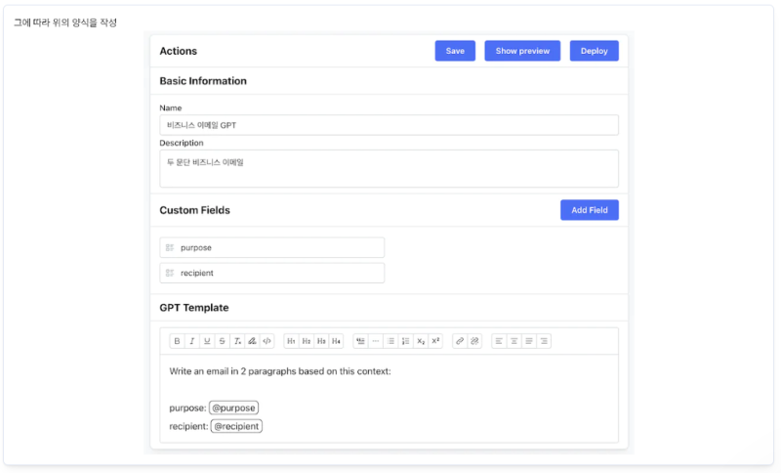This screenshot has height=473, width=781.
Task: Set Heading 1 style with H1
Action: (291, 341)
